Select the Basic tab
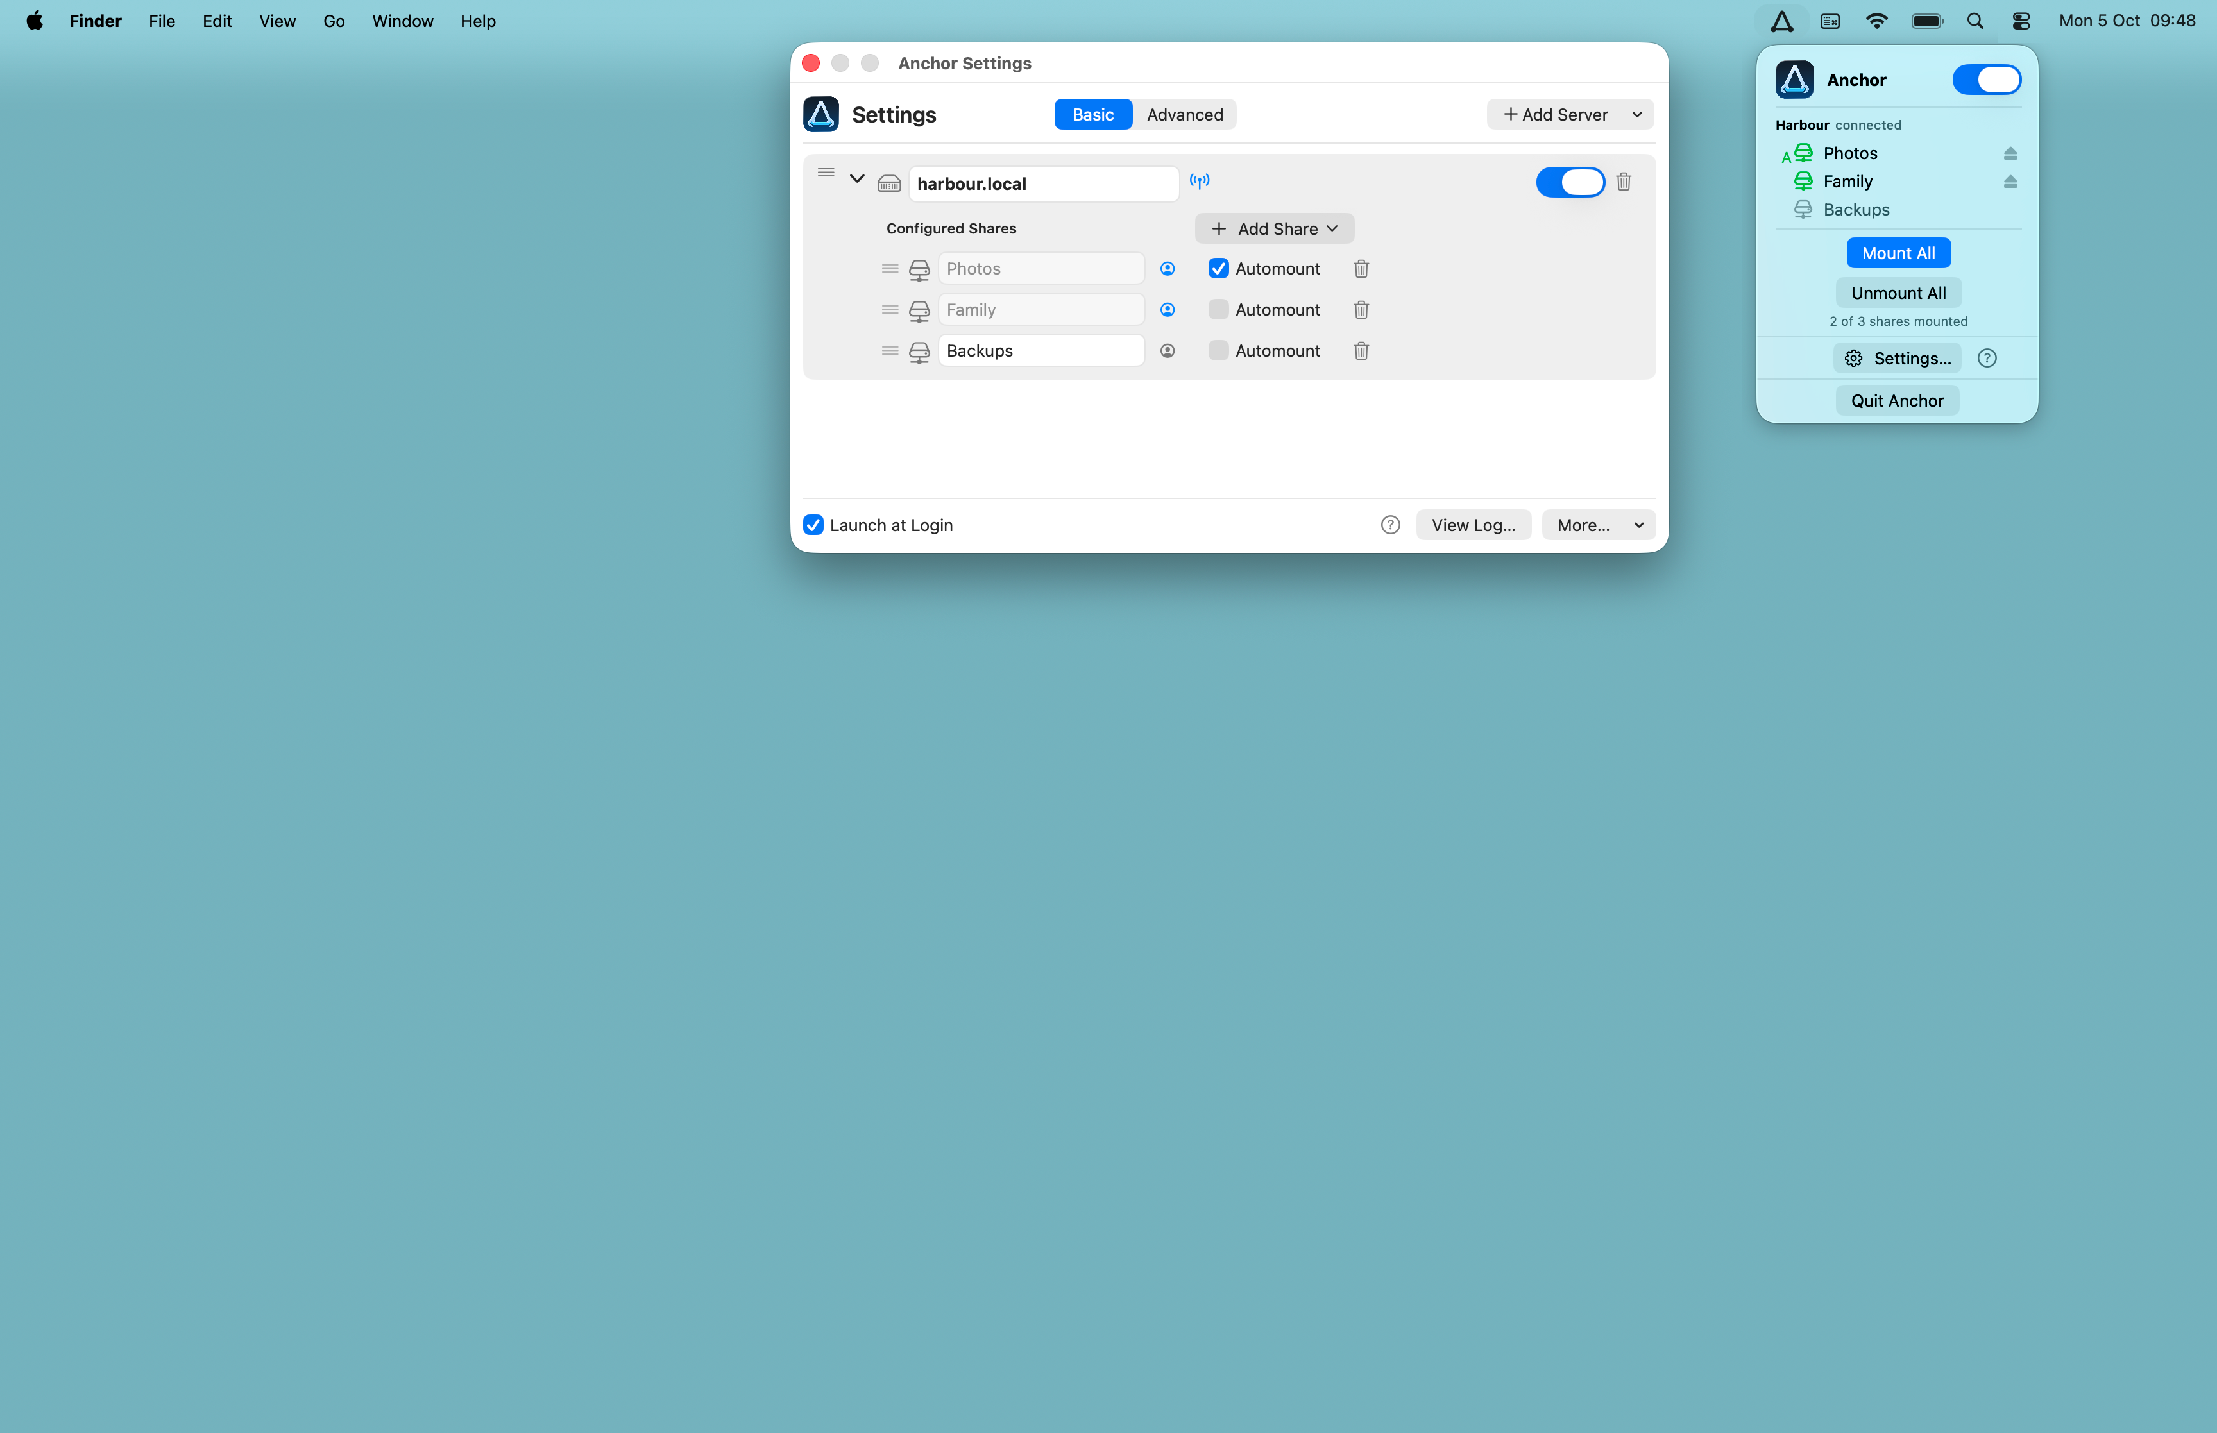Viewport: 2217px width, 1433px height. click(1092, 114)
